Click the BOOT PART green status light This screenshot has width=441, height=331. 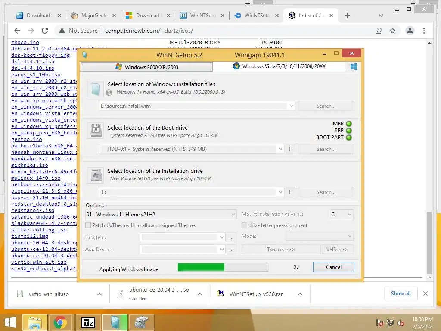click(349, 137)
